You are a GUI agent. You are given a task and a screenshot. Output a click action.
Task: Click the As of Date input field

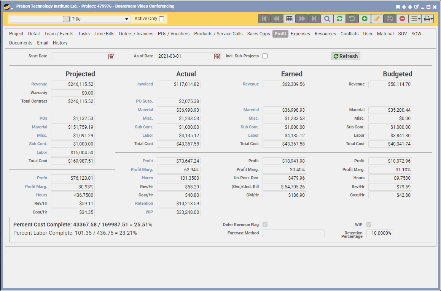[x=185, y=56]
